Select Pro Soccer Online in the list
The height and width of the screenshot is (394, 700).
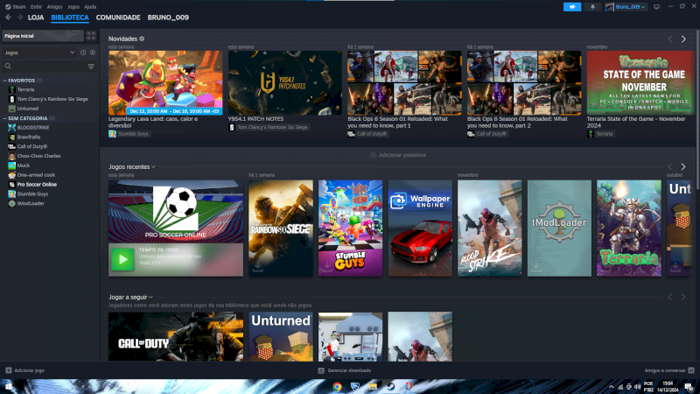tap(37, 185)
